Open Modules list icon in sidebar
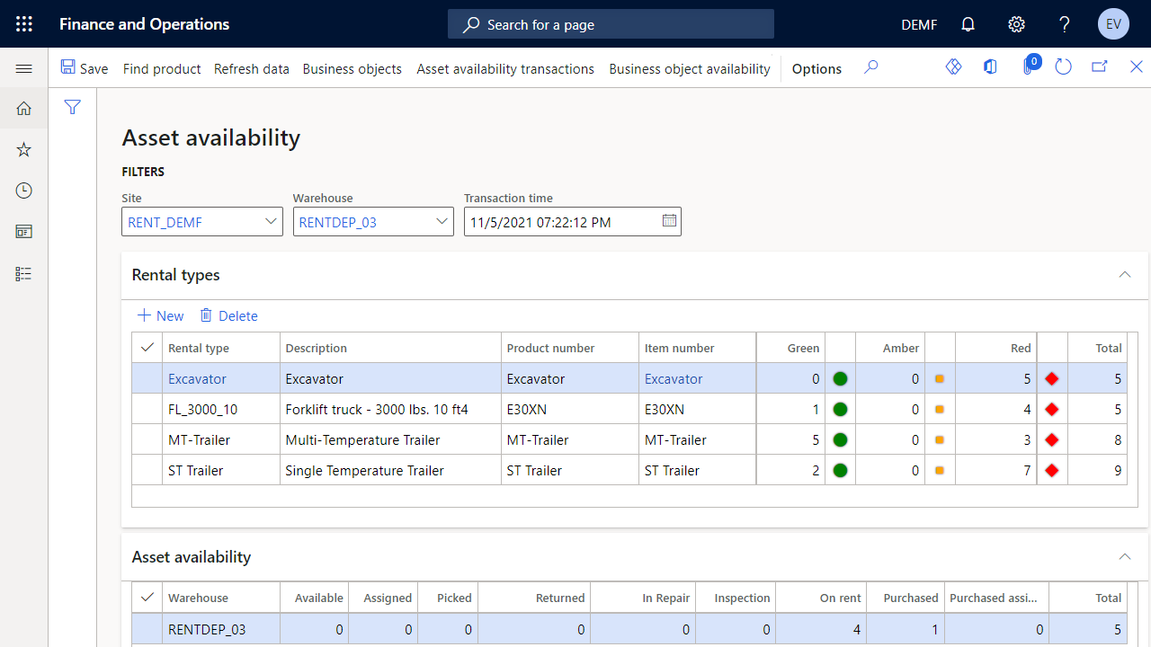Image resolution: width=1151 pixels, height=647 pixels. 24,273
